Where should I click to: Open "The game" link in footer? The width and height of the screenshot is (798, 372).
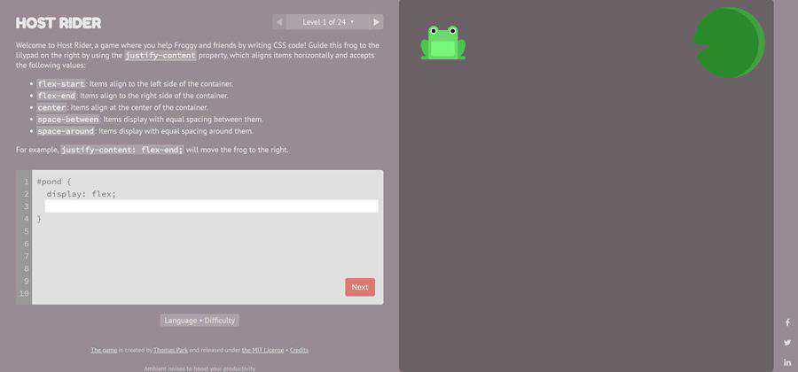tap(104, 350)
